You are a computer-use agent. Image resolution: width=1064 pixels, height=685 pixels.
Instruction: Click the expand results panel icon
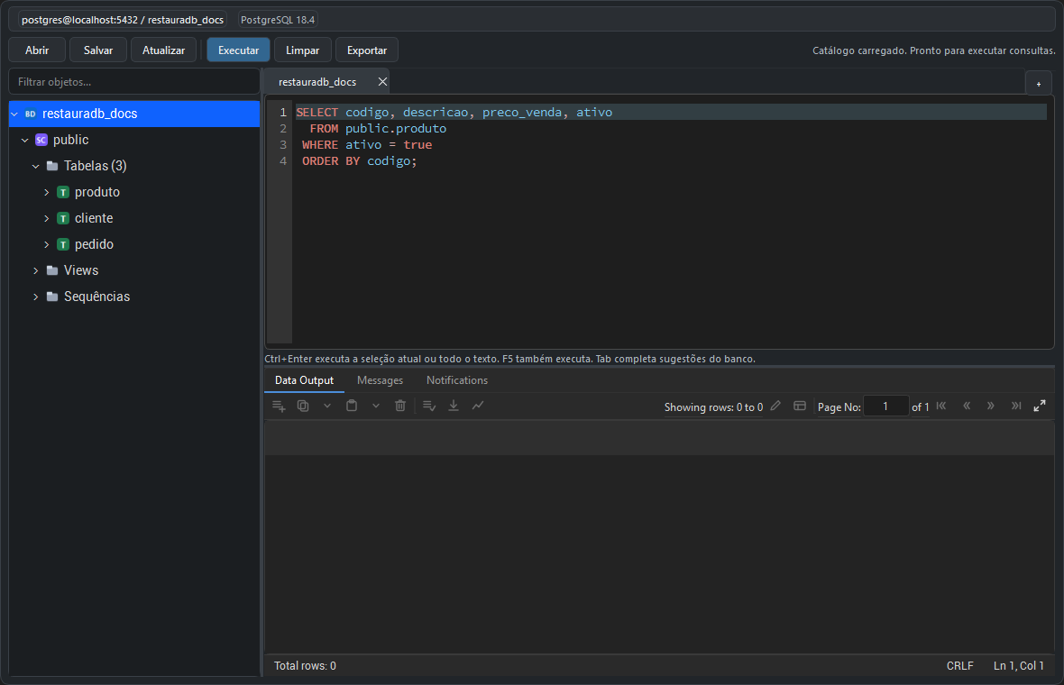click(1040, 406)
